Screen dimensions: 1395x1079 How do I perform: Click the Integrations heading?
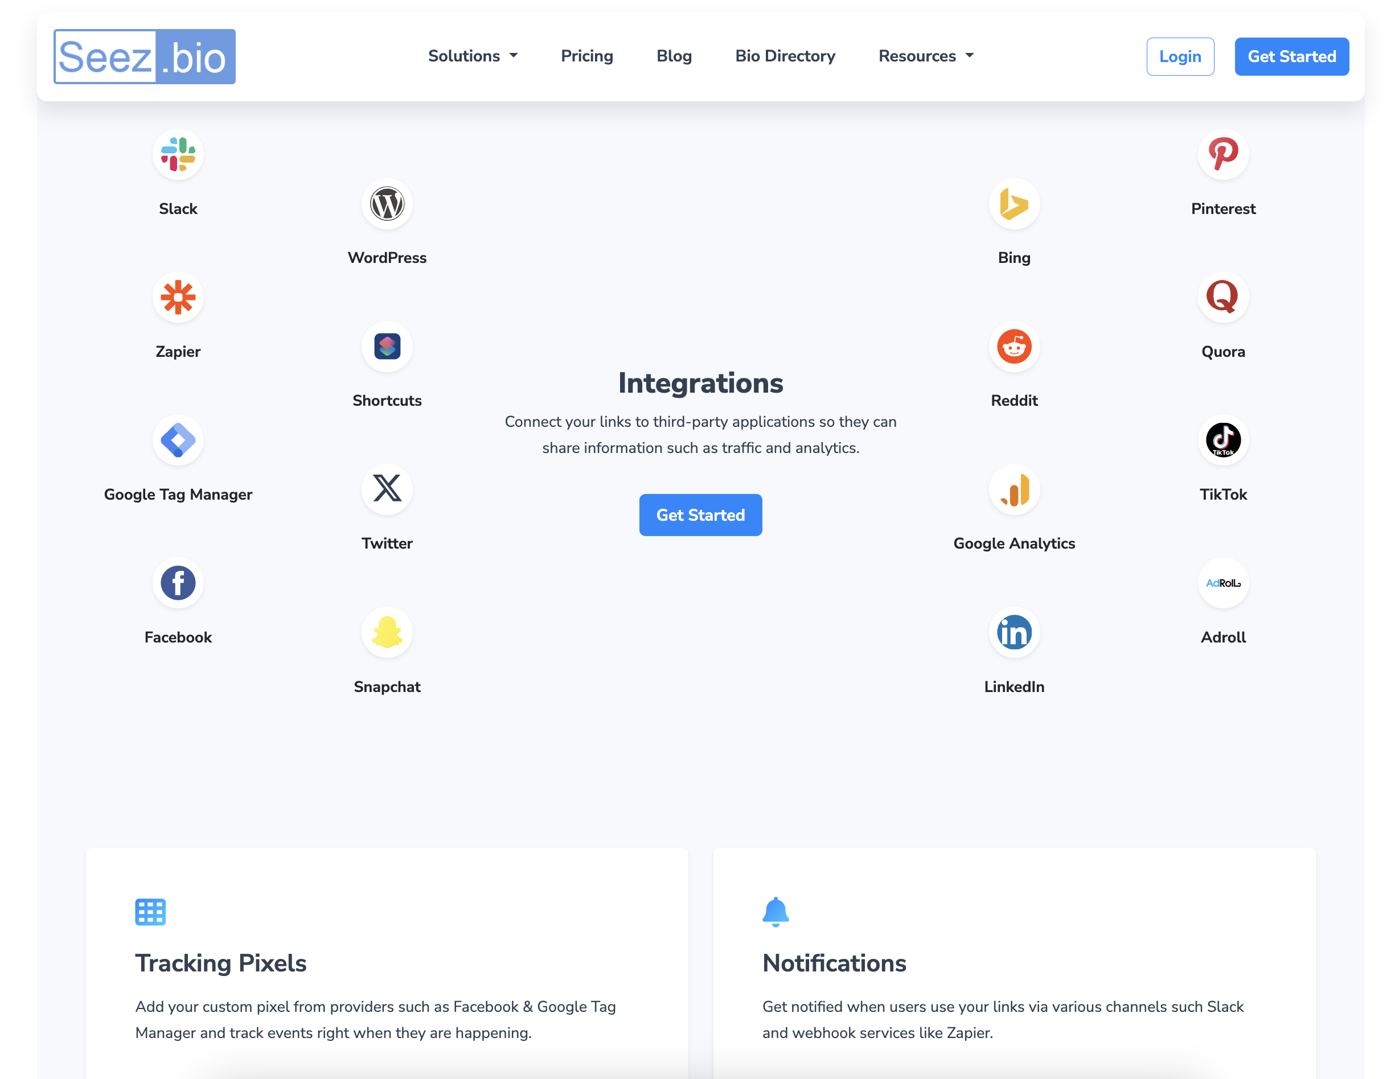701,383
